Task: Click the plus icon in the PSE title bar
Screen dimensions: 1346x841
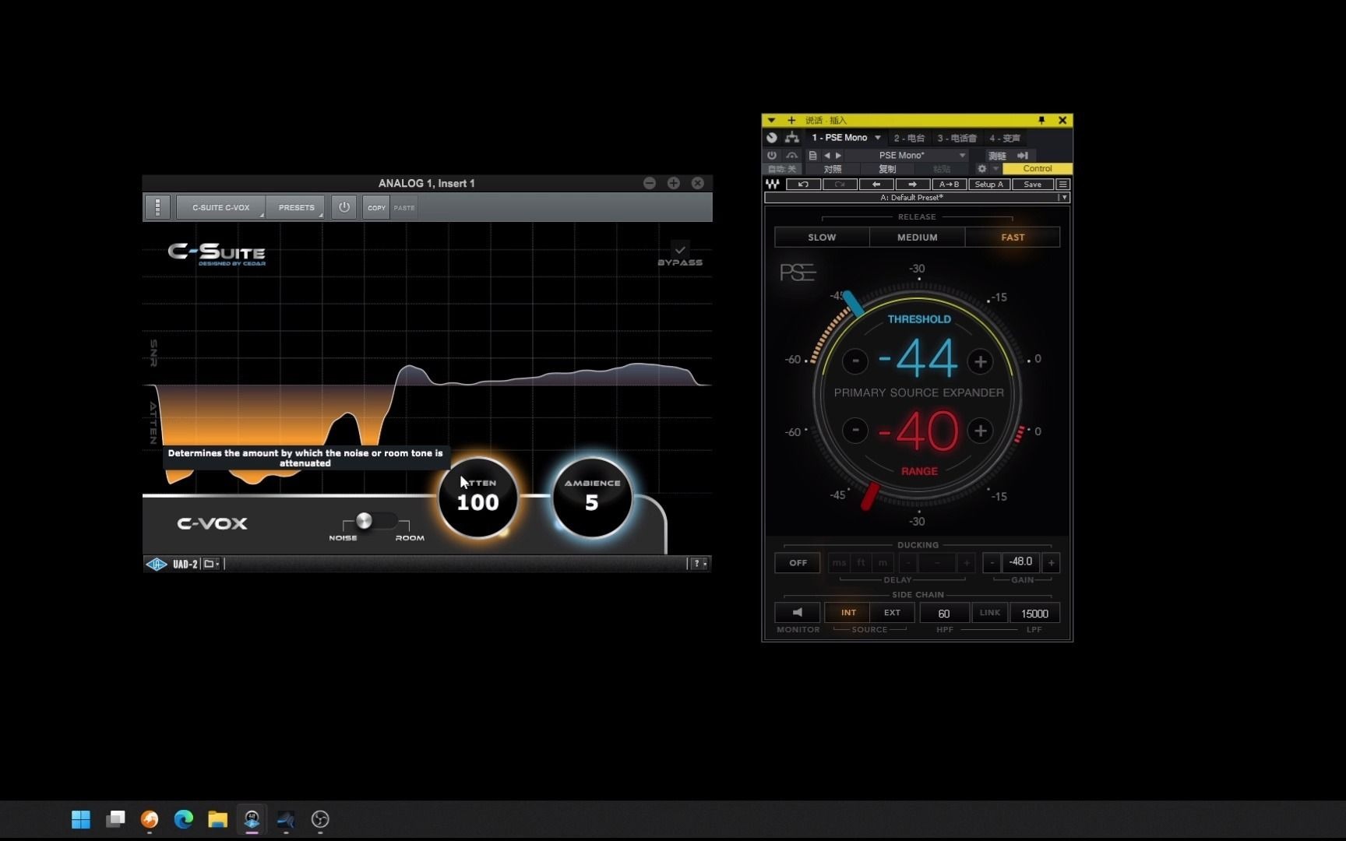Action: (x=791, y=120)
